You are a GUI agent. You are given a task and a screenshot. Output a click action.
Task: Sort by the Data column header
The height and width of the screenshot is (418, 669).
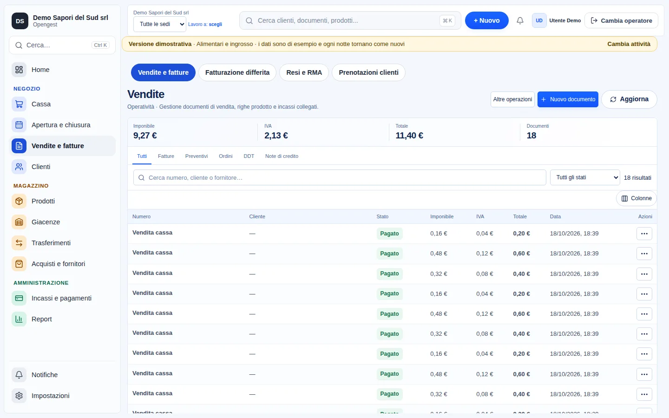click(x=555, y=216)
